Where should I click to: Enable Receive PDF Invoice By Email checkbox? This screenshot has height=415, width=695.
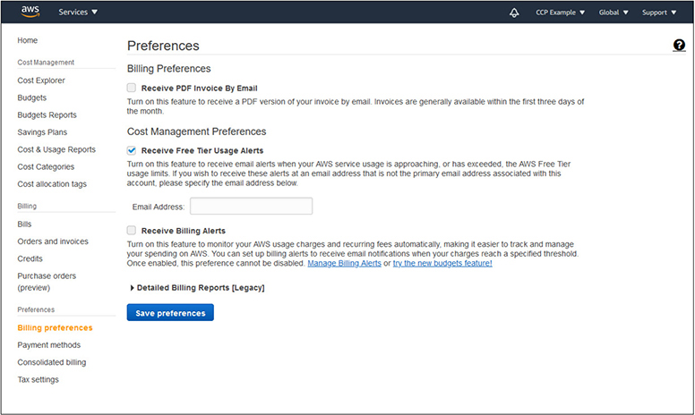[132, 89]
